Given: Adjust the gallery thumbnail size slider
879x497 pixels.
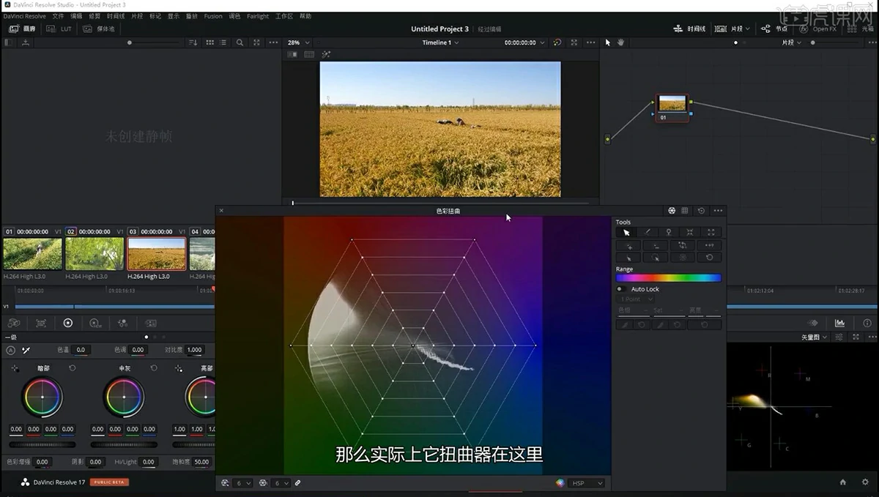Looking at the screenshot, I should (x=130, y=42).
